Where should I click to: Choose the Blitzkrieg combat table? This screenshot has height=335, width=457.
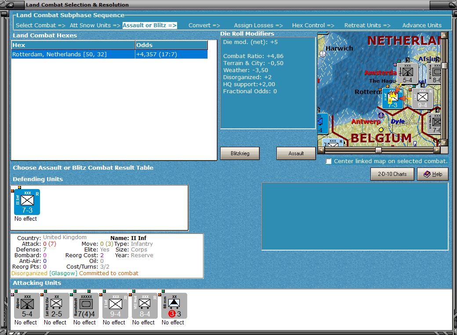pyautogui.click(x=240, y=153)
